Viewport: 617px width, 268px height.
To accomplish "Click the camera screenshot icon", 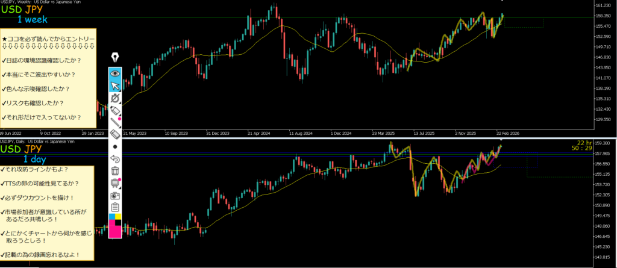I will tap(114, 196).
